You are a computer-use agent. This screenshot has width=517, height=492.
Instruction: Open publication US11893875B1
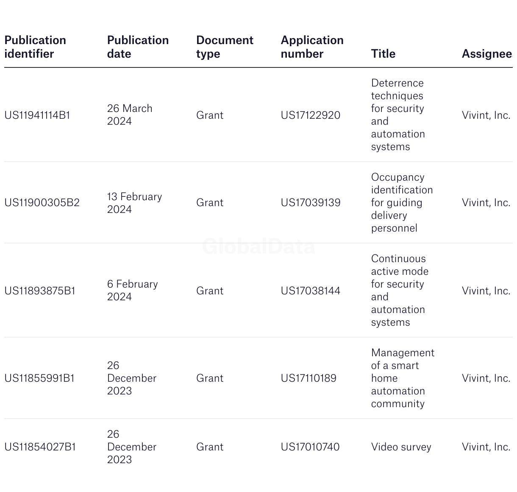40,291
